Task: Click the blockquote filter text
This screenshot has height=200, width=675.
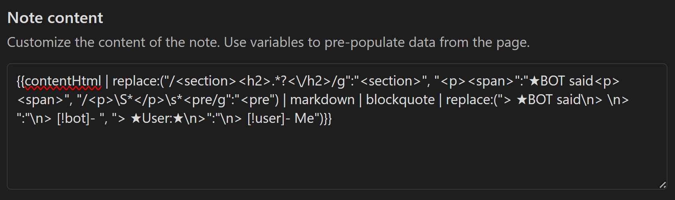Action: [x=400, y=100]
